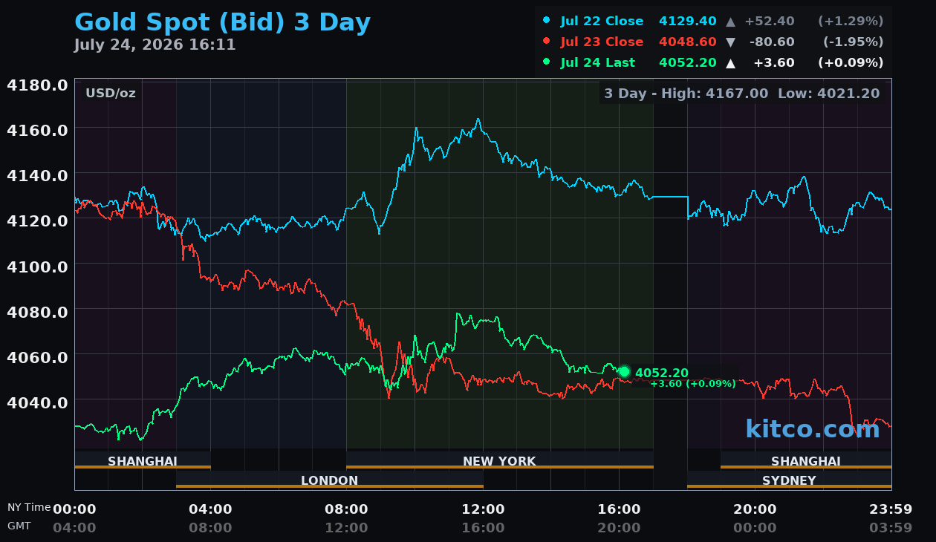
Task: Click the Jul 24 up-triangle change indicator
Action: point(731,63)
